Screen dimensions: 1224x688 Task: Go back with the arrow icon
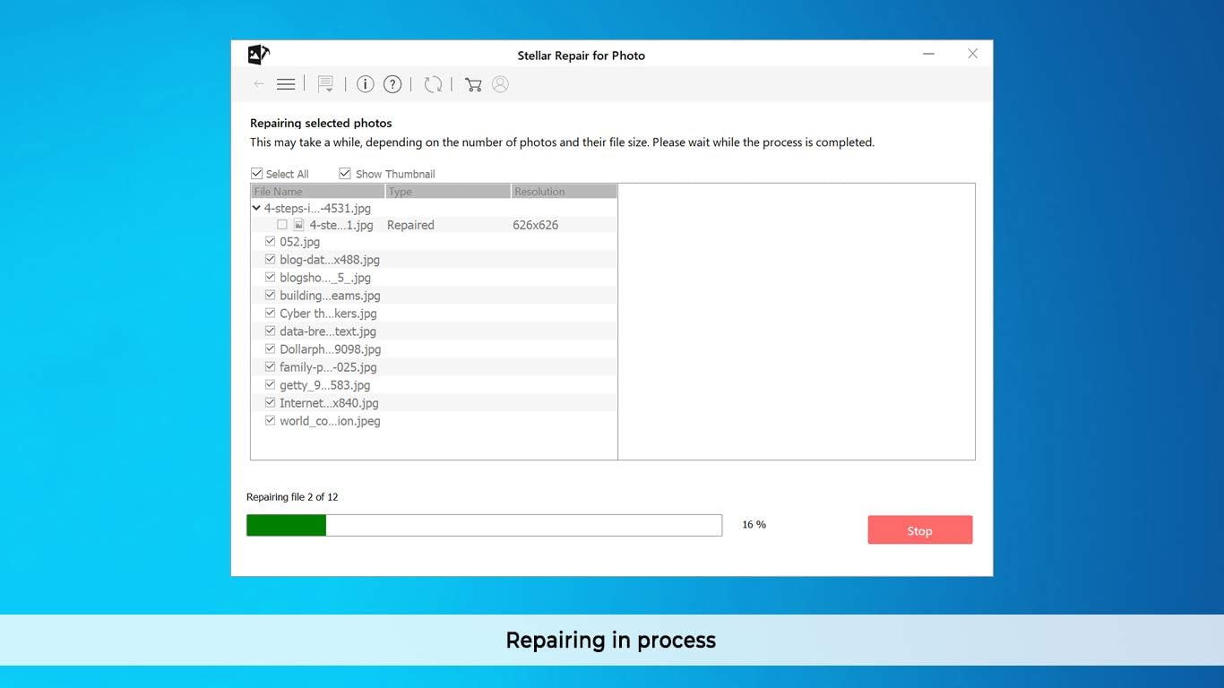click(x=259, y=84)
